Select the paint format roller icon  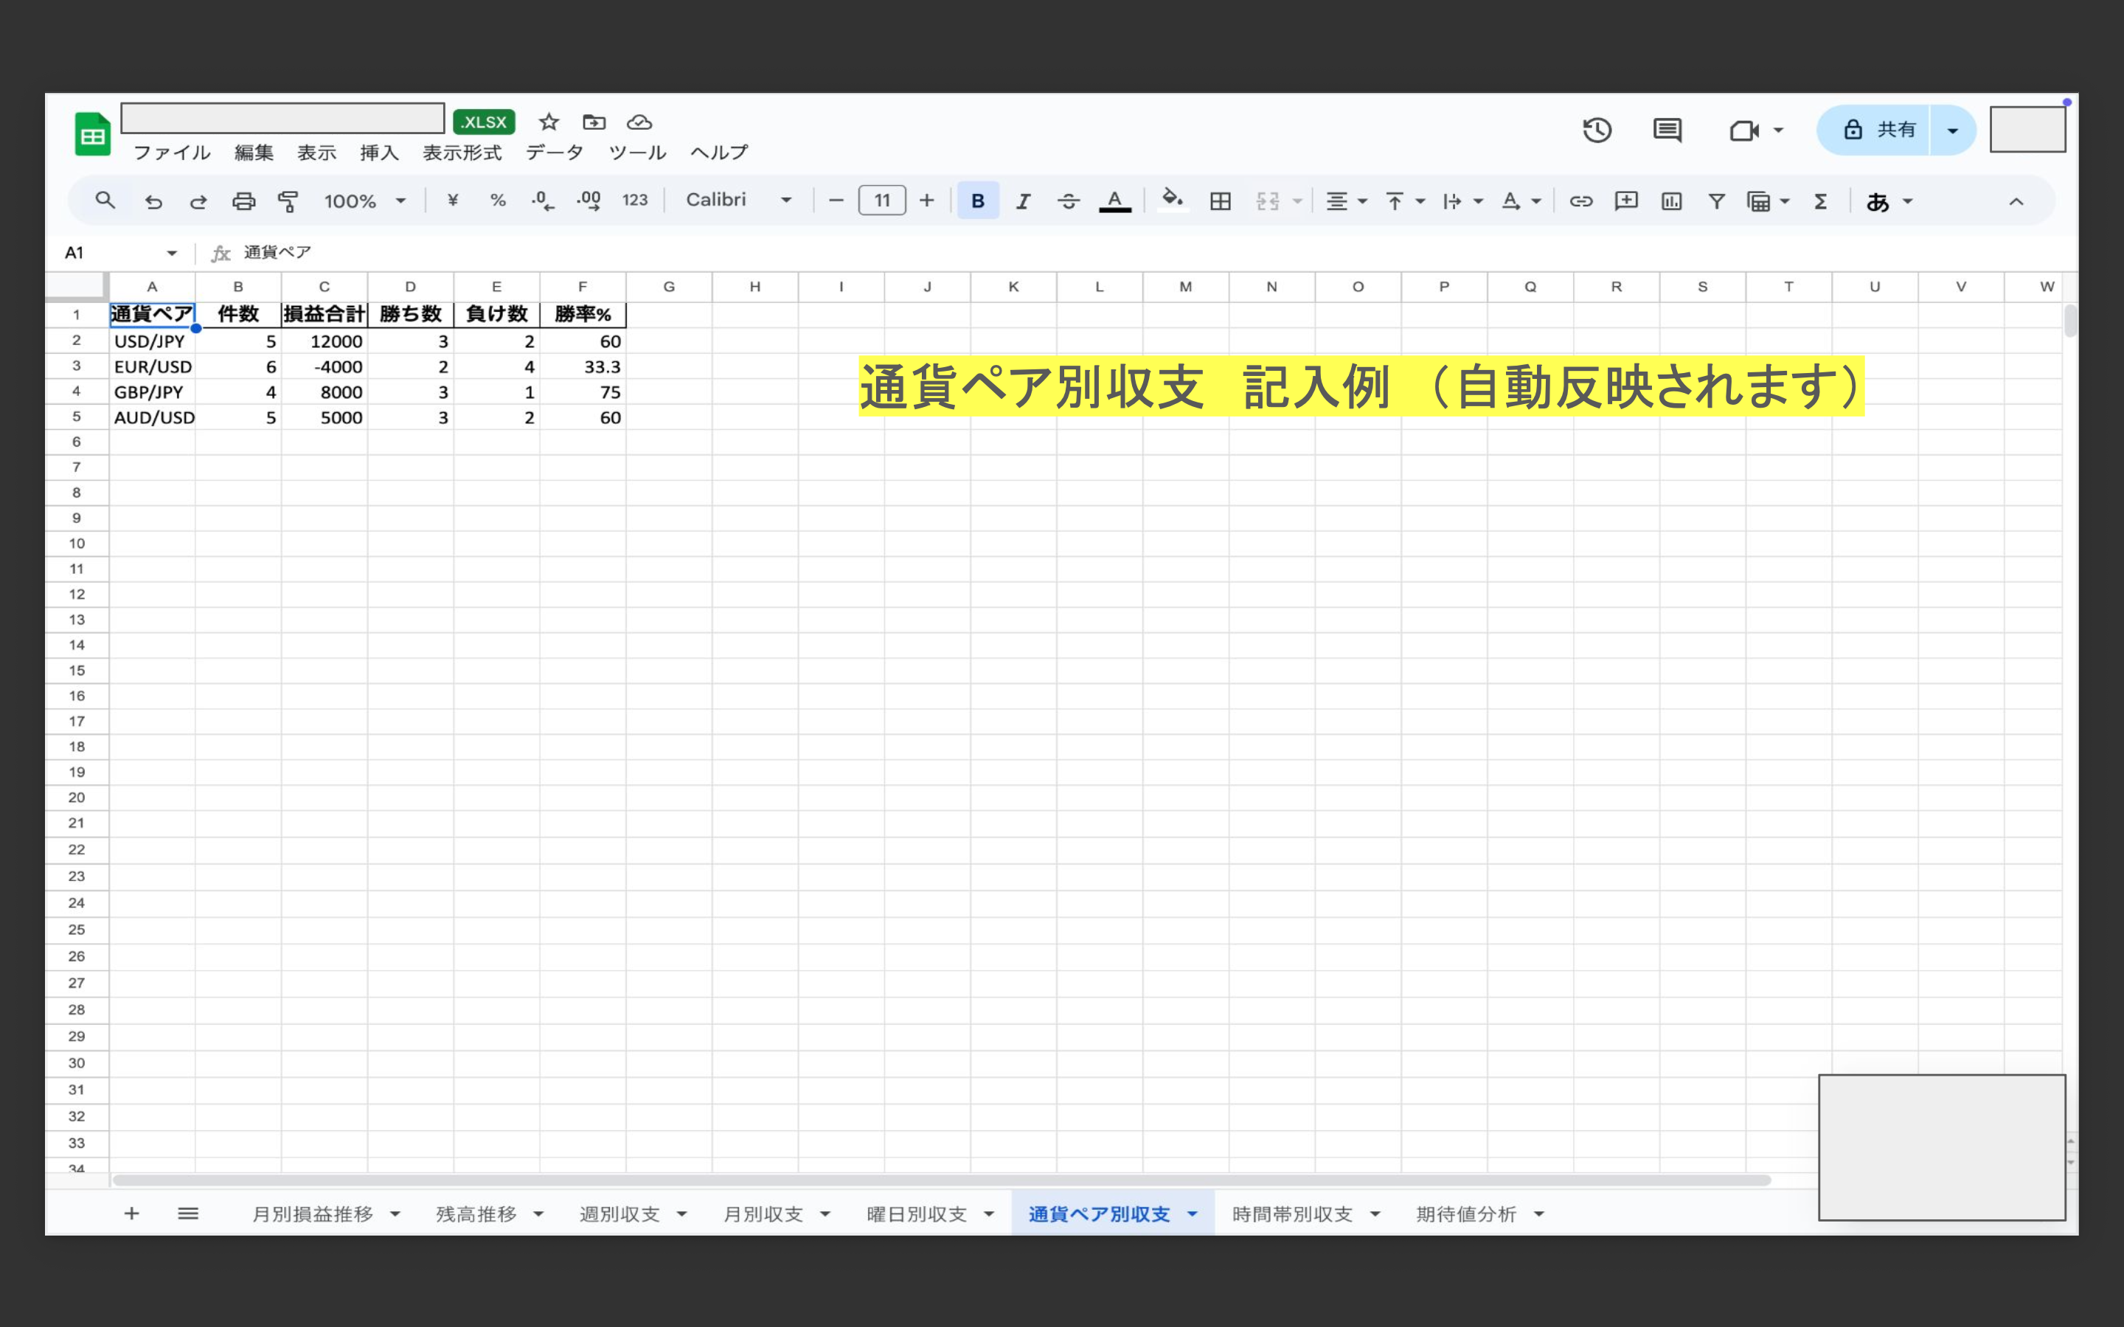click(288, 201)
